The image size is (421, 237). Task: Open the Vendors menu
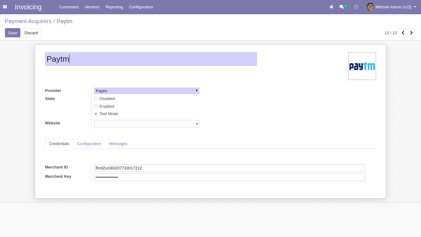click(92, 7)
